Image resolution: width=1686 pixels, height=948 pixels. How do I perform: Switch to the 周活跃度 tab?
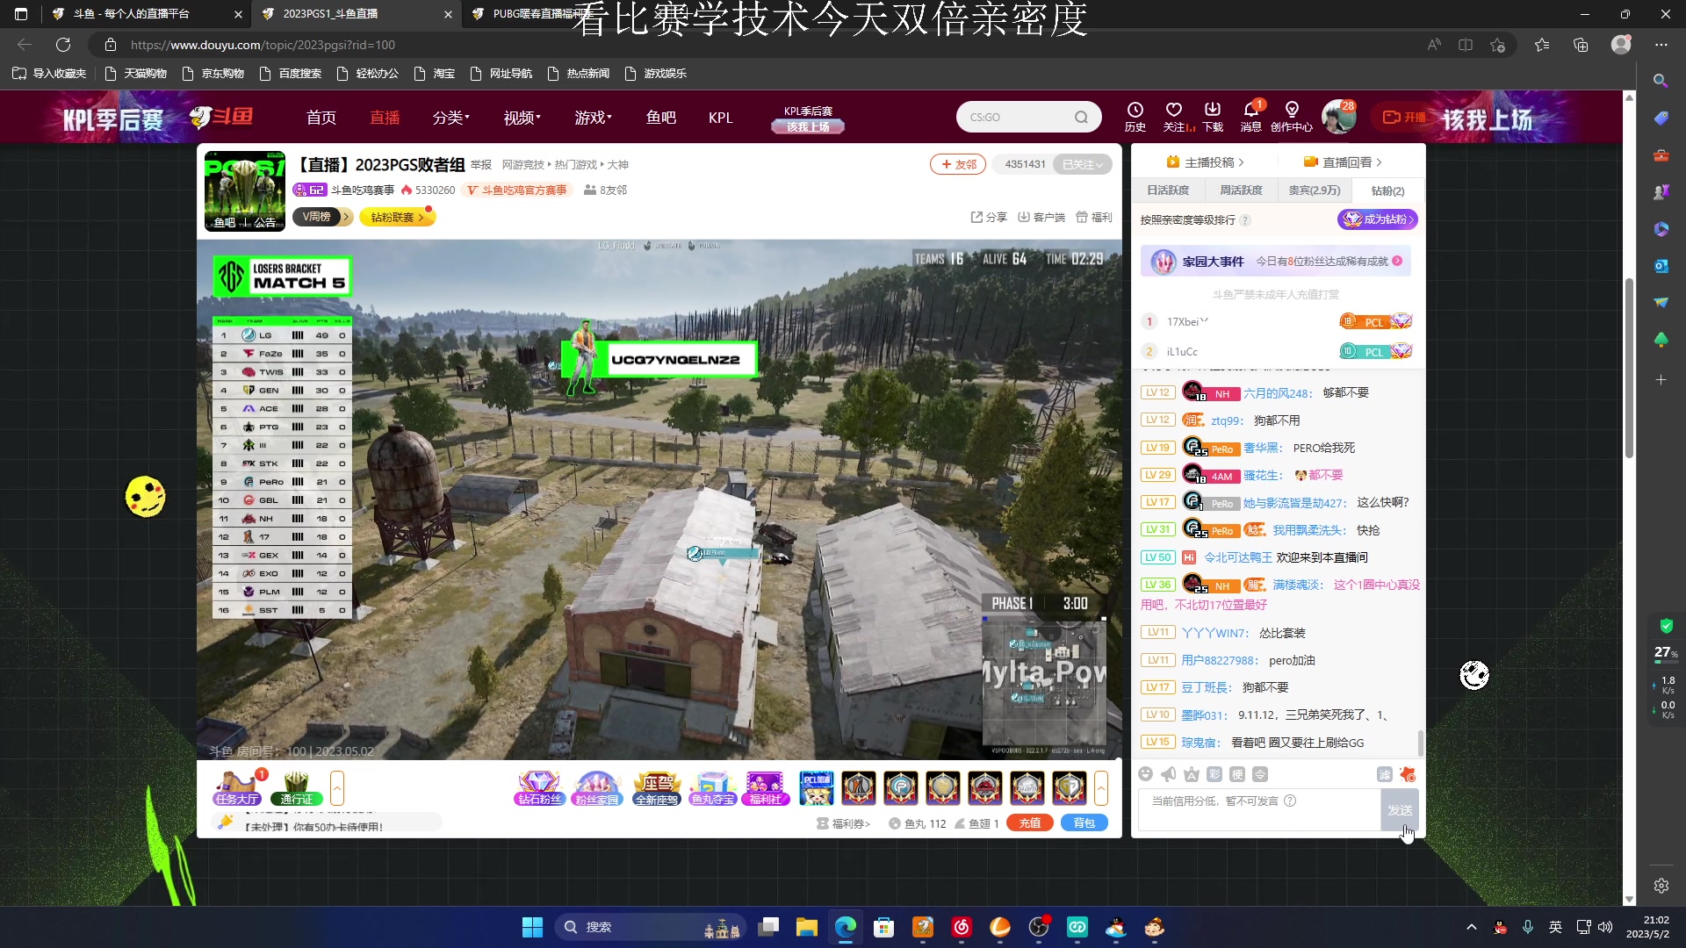[1241, 190]
